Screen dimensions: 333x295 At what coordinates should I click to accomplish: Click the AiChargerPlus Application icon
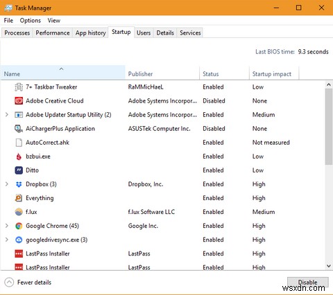point(19,129)
